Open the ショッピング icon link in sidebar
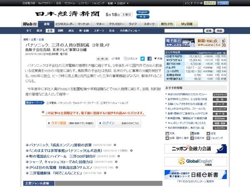 click(x=215, y=138)
